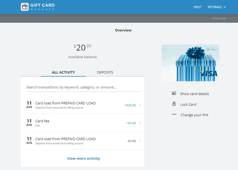Expand the -$3.00 card load transaction chevron
Screen dimensions: 238x170
(x=140, y=141)
